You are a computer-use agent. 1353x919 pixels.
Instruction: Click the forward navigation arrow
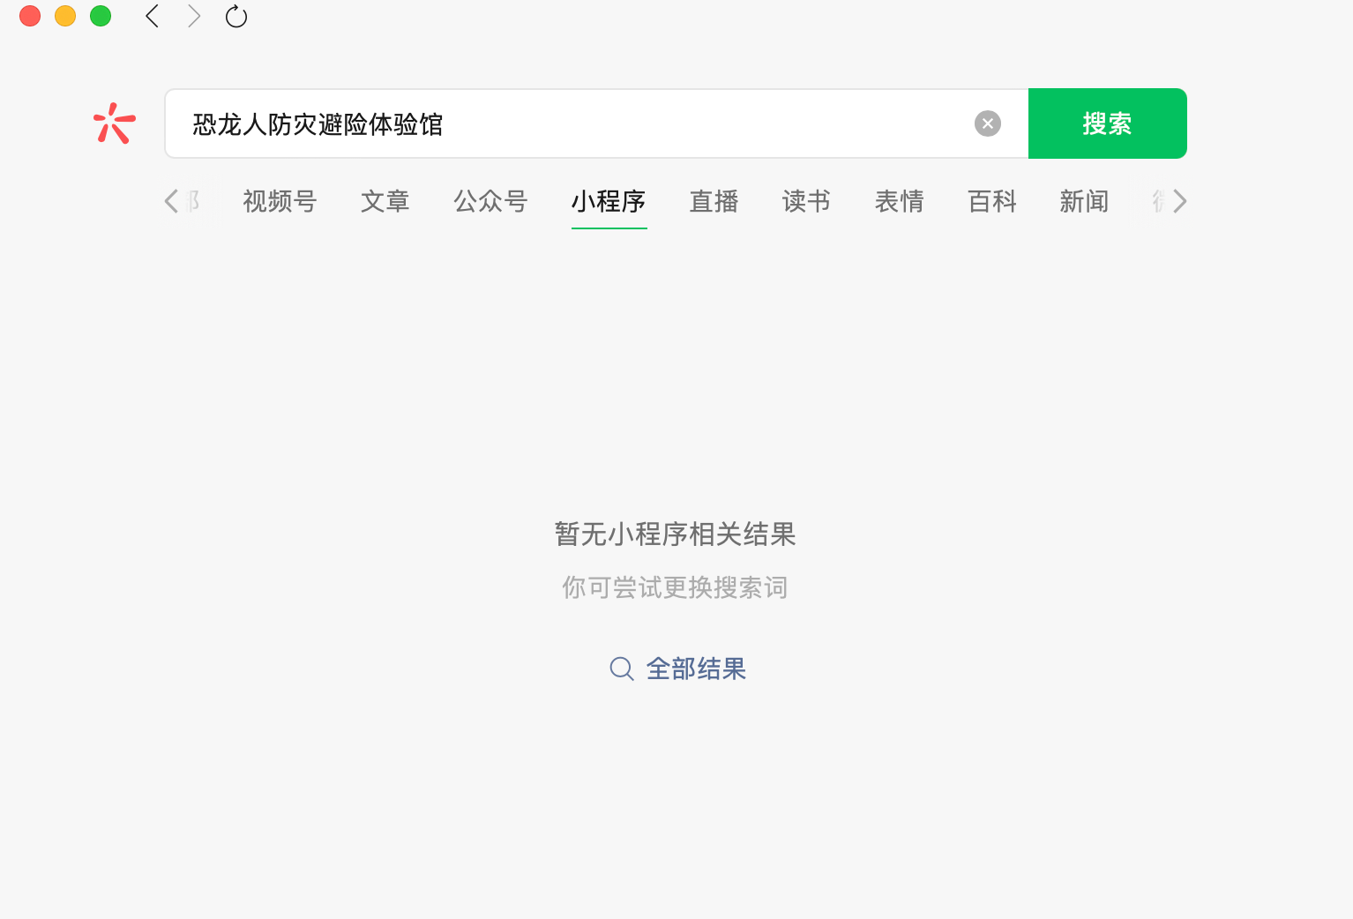click(194, 16)
